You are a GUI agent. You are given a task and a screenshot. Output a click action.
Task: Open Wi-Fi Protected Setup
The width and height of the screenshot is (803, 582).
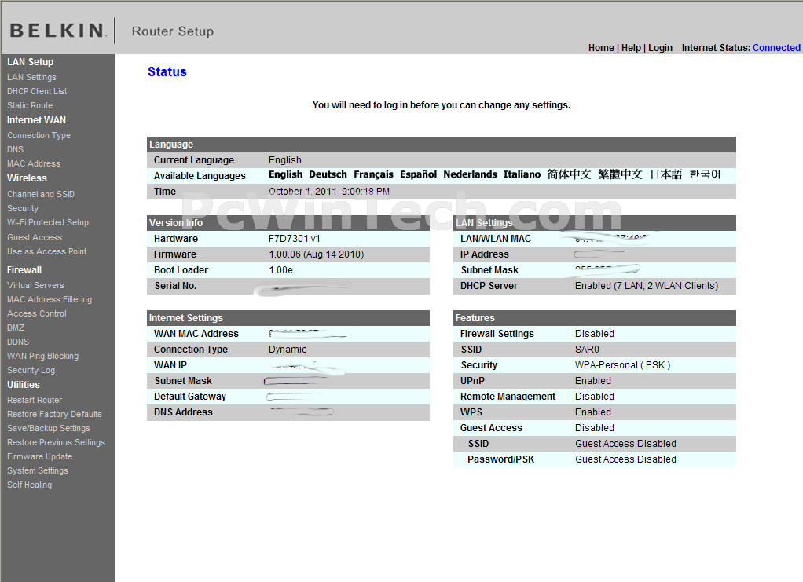(x=48, y=222)
